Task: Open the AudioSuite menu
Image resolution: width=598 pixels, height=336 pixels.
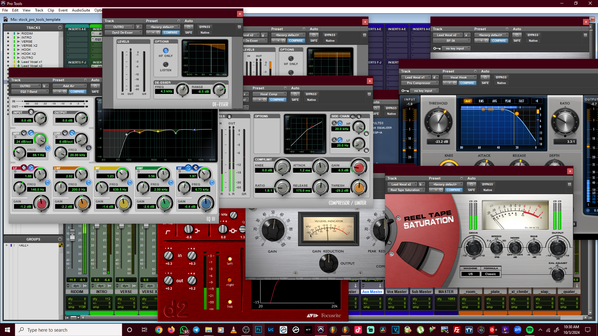Action: click(81, 10)
